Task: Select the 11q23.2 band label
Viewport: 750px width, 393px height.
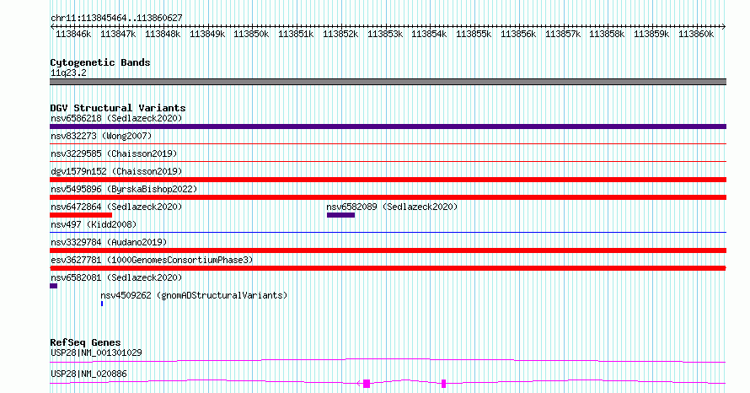Action: 68,73
